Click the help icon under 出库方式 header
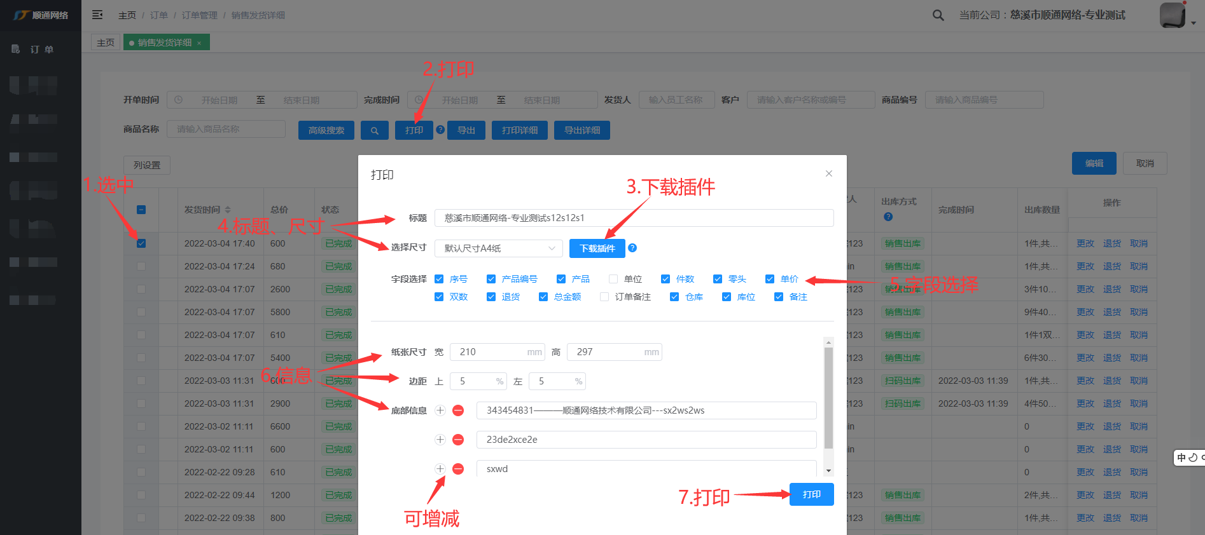The width and height of the screenshot is (1205, 535). pos(888,217)
